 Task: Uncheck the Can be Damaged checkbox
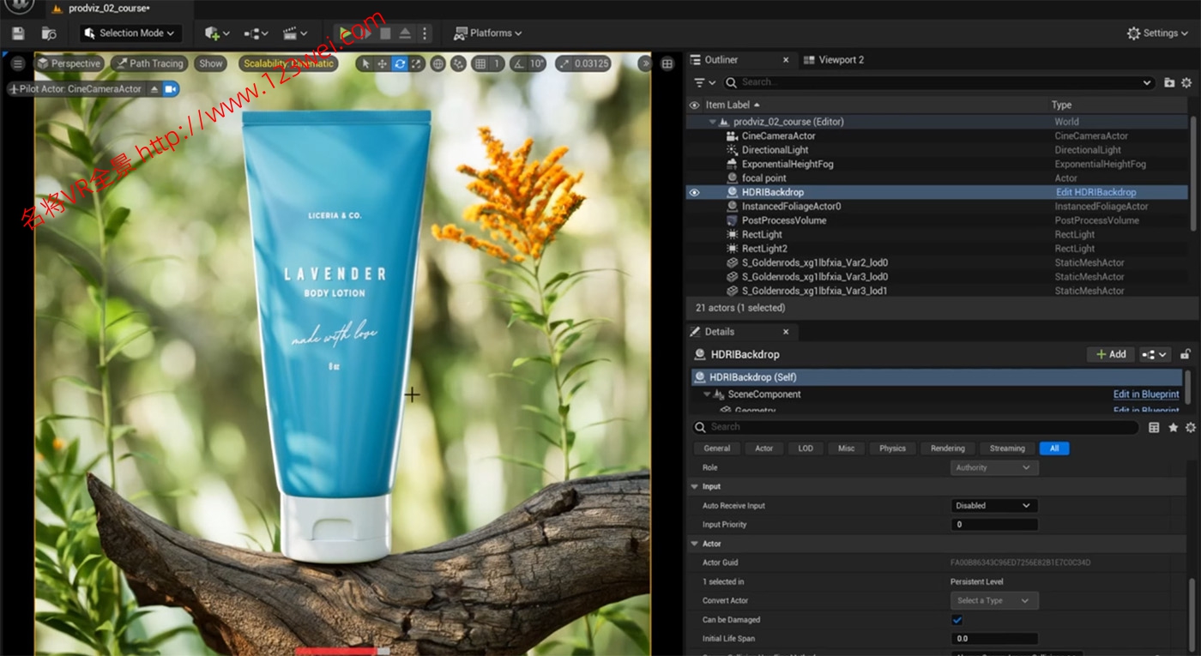click(x=957, y=619)
